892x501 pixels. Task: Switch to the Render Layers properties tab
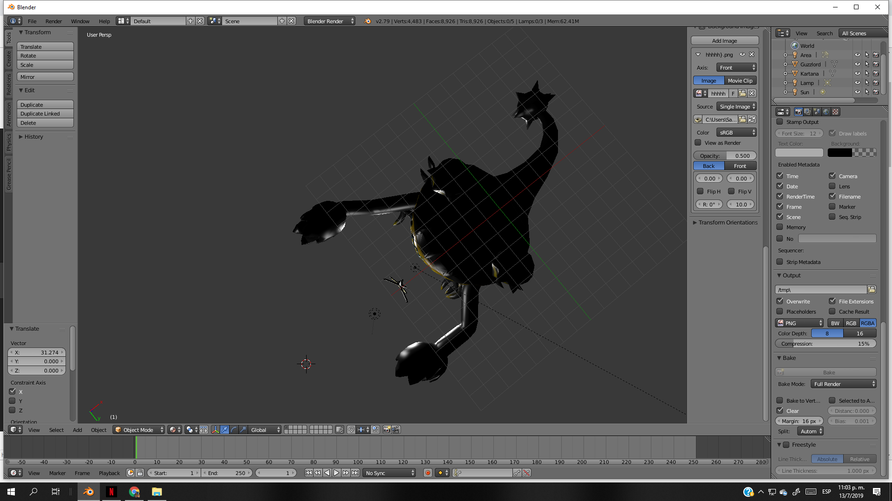click(x=807, y=111)
